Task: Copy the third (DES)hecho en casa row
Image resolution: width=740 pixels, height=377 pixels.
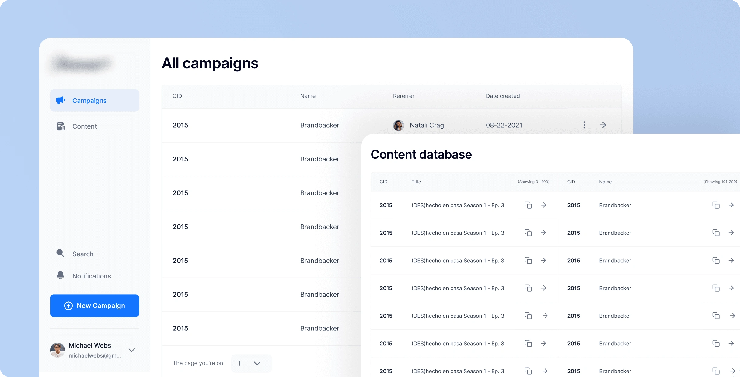Action: [528, 261]
